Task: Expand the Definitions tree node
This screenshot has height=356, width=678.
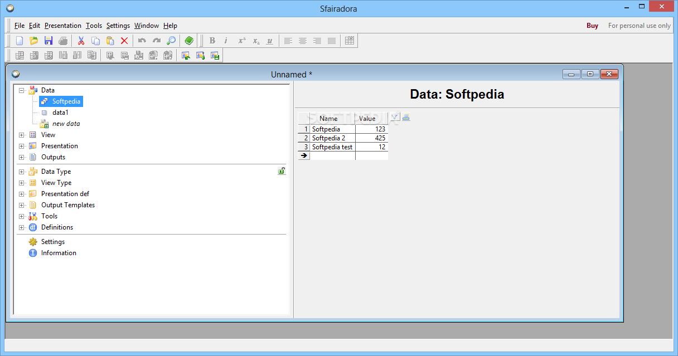Action: [x=22, y=227]
